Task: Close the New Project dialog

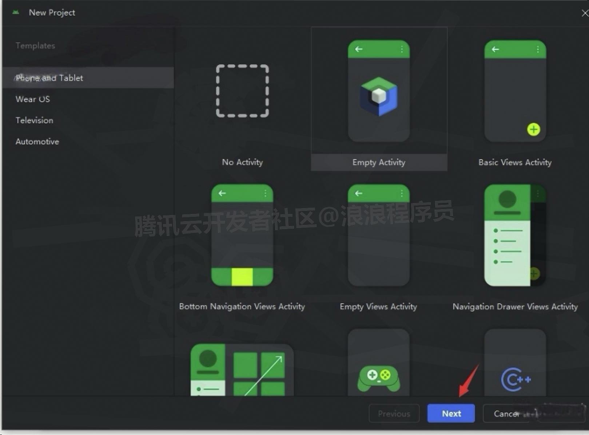Action: click(x=584, y=12)
